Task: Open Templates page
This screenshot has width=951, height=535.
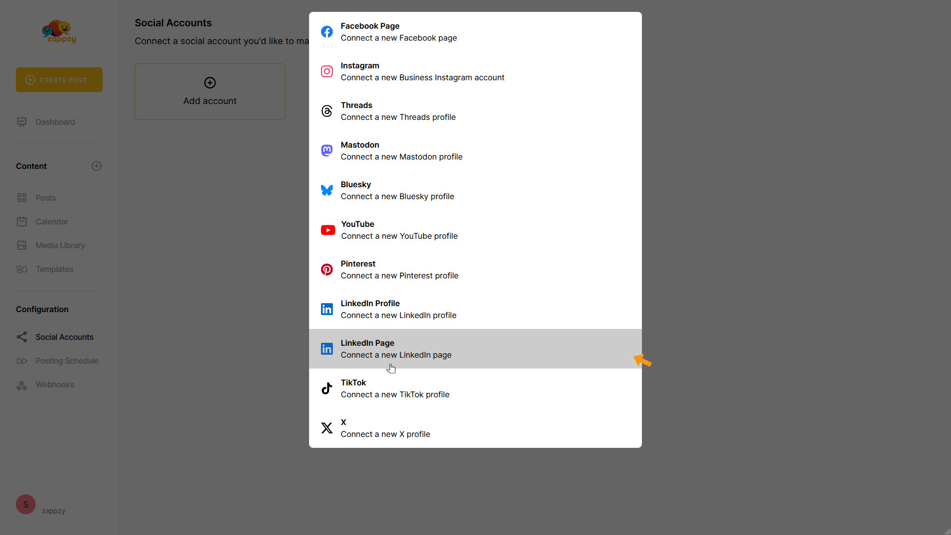Action: pyautogui.click(x=54, y=269)
